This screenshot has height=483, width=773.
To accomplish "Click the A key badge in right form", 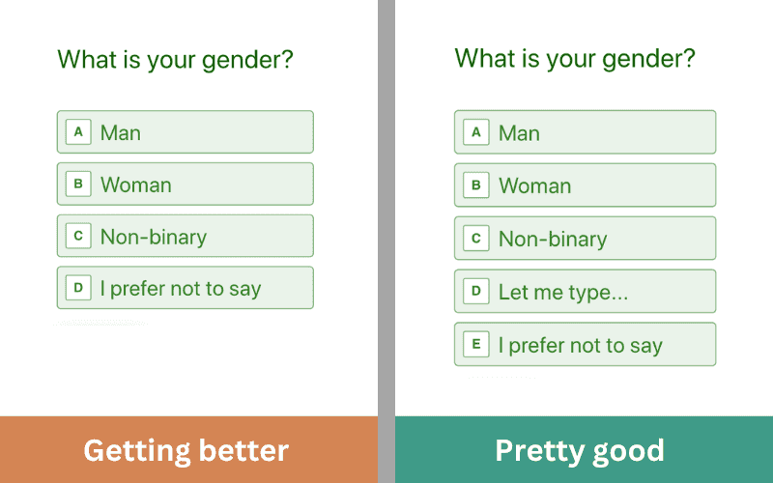I will 475,132.
